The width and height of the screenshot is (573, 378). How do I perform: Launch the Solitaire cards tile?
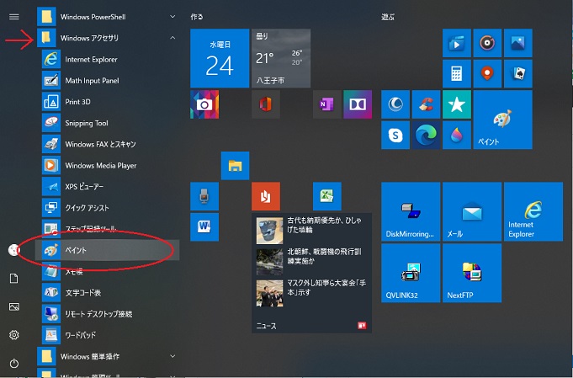[x=518, y=74]
